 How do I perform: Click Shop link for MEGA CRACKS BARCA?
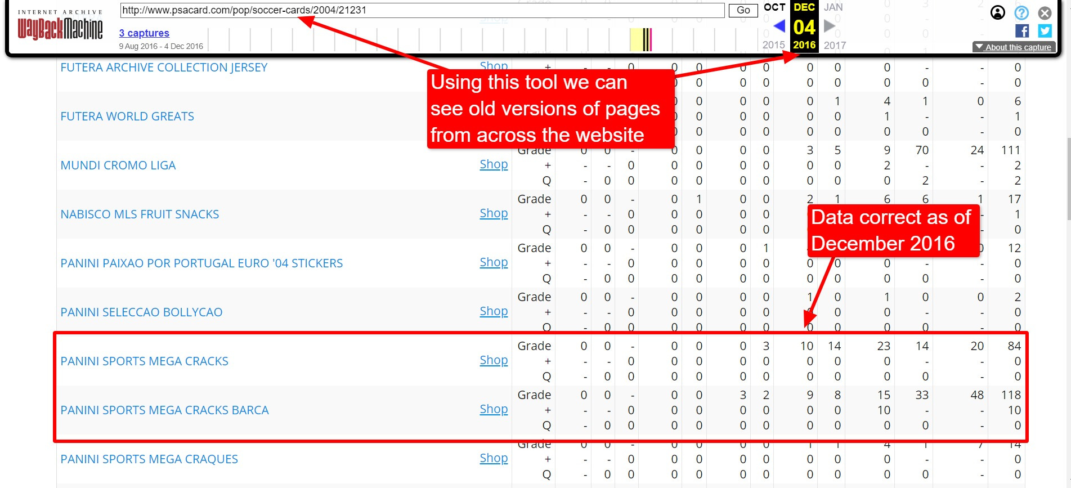coord(494,409)
